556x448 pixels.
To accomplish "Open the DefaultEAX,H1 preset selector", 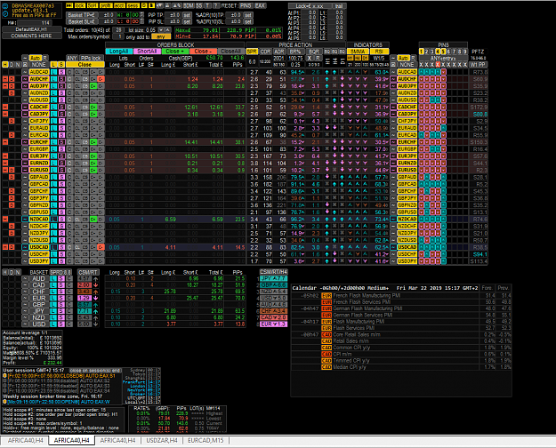I will 31,29.
